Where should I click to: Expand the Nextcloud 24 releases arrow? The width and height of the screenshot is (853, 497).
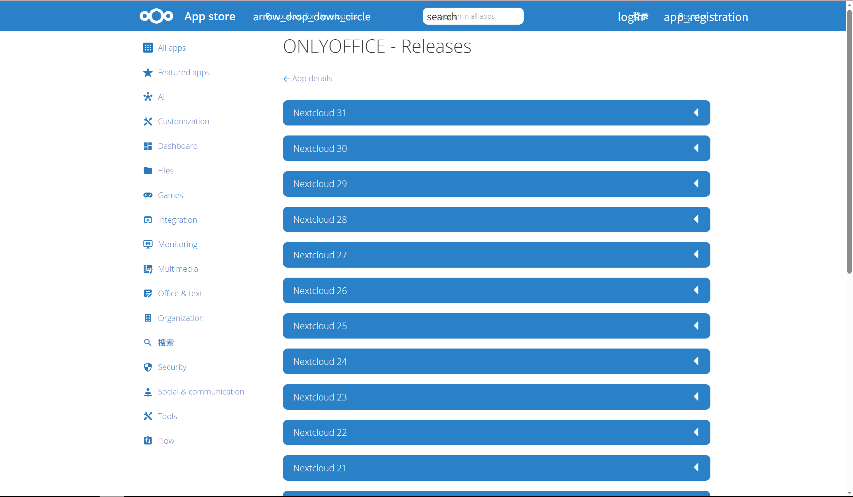pos(696,361)
